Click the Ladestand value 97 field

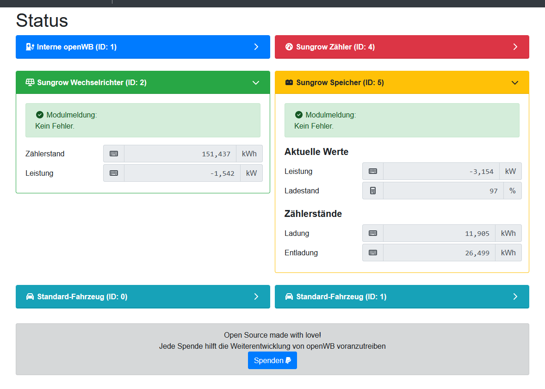(x=443, y=191)
